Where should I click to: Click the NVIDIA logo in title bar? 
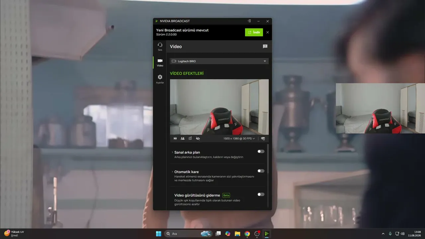pyautogui.click(x=157, y=21)
